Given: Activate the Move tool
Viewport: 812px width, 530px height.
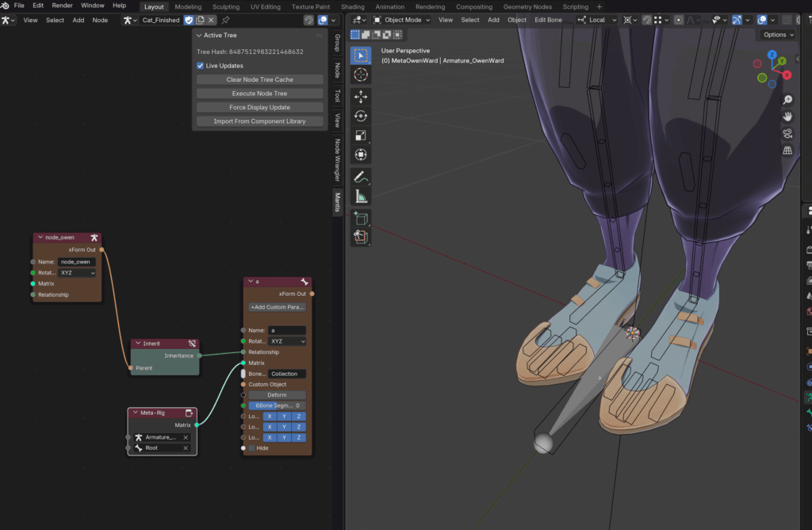Looking at the screenshot, I should (361, 97).
